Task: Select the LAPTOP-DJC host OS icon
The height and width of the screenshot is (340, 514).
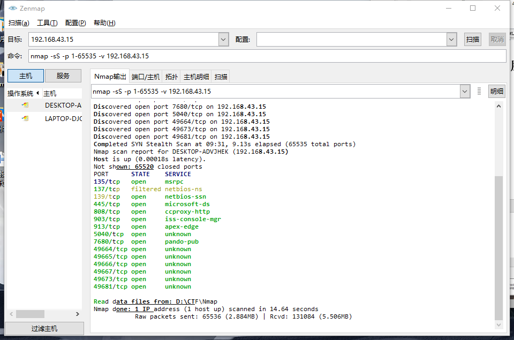Action: pos(25,118)
